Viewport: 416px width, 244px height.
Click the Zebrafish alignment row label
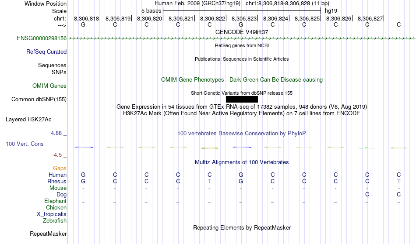pos(55,221)
